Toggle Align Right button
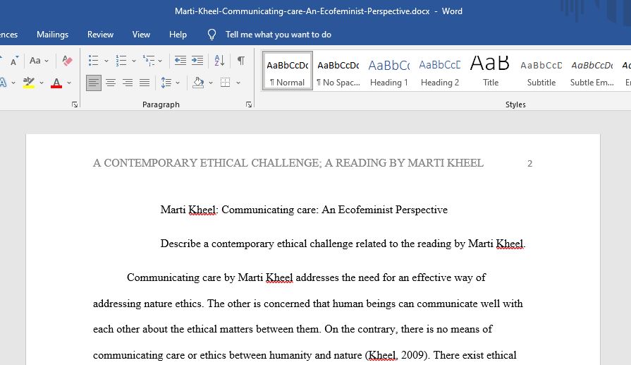This screenshot has width=631, height=365. tap(128, 83)
